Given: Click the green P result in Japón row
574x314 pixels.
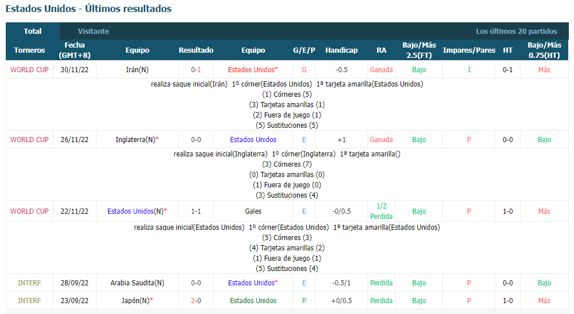Looking at the screenshot, I should (304, 300).
